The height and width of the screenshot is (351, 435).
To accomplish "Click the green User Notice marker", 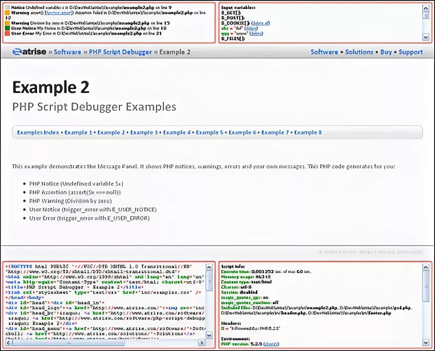I will [x=8, y=28].
